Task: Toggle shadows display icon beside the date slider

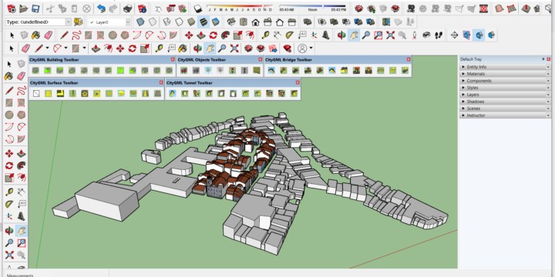Action: [x=198, y=8]
